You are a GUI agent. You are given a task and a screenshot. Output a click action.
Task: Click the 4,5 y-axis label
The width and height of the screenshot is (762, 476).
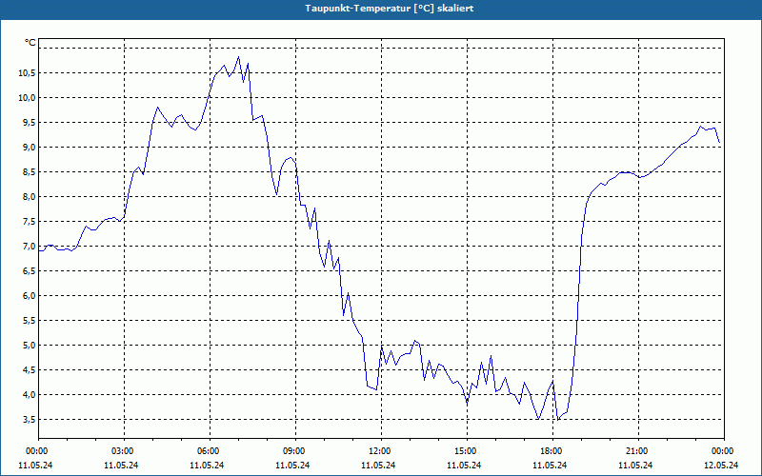coord(29,370)
